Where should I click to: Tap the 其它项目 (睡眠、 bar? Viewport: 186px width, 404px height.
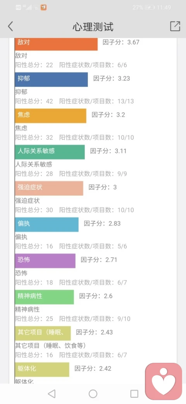point(43,333)
